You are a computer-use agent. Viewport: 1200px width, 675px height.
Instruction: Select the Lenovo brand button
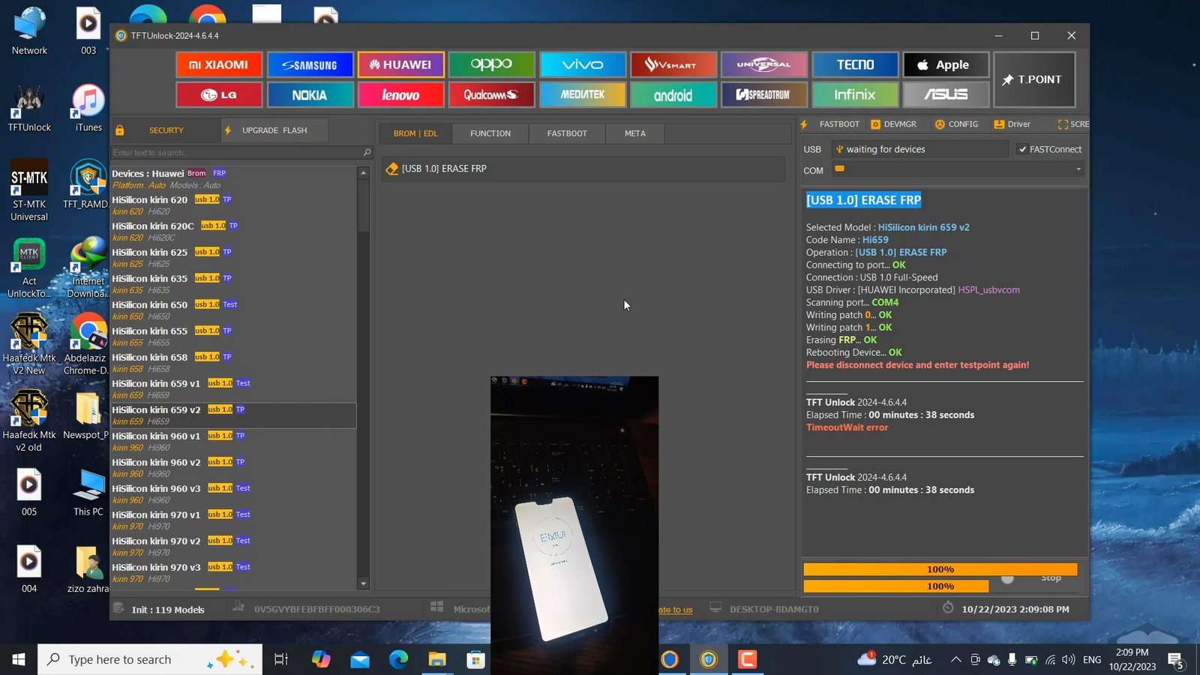(400, 94)
